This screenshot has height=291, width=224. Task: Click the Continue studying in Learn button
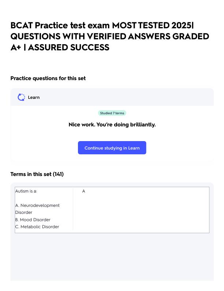[x=112, y=148]
